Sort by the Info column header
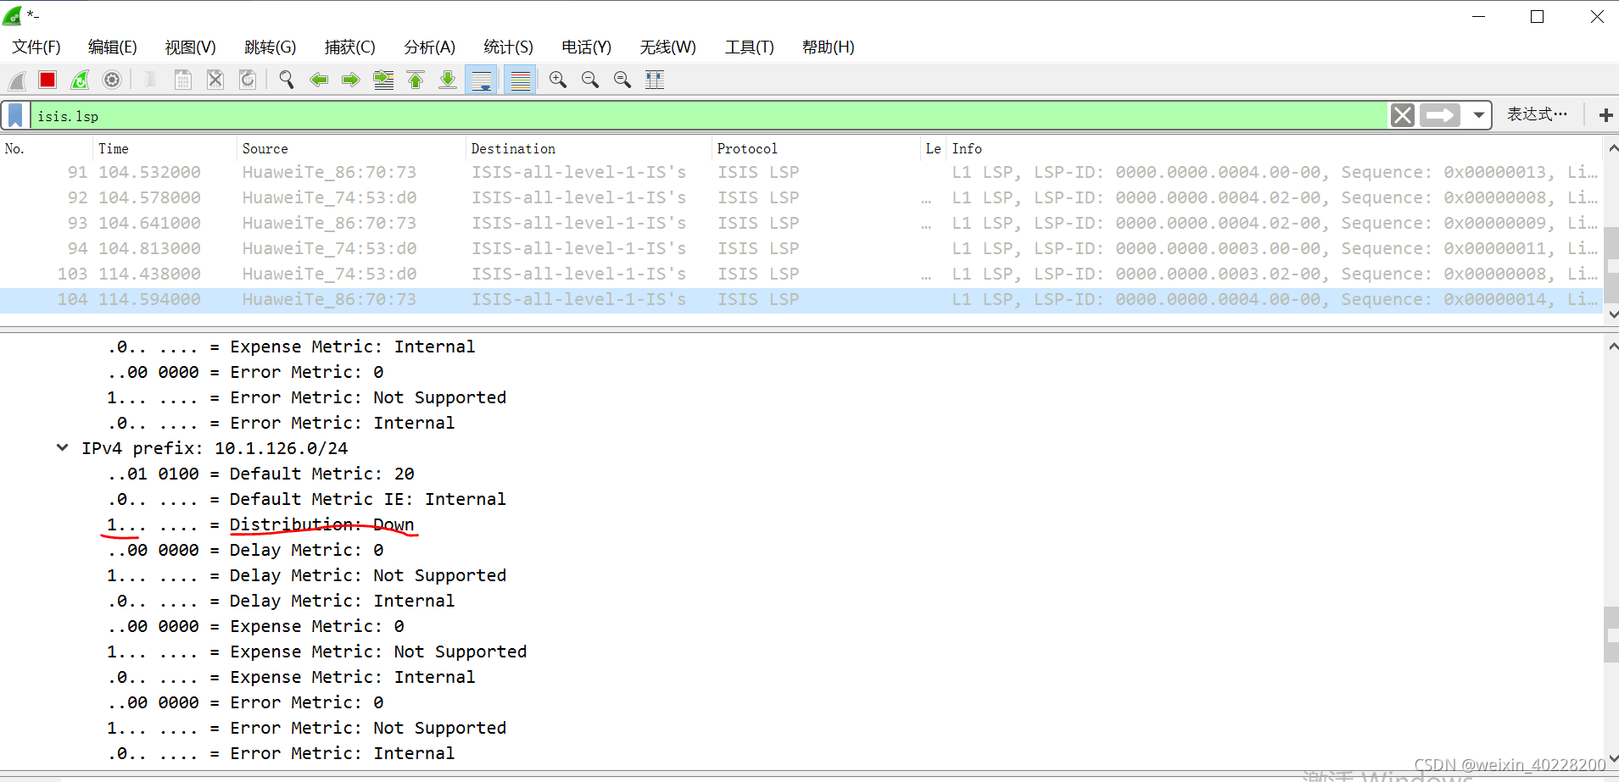 tap(1275, 149)
